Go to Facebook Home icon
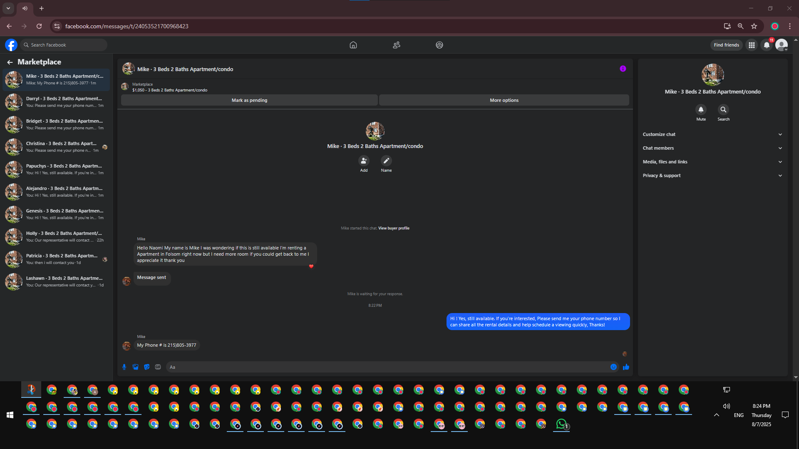Viewport: 799px width, 449px height. click(353, 45)
